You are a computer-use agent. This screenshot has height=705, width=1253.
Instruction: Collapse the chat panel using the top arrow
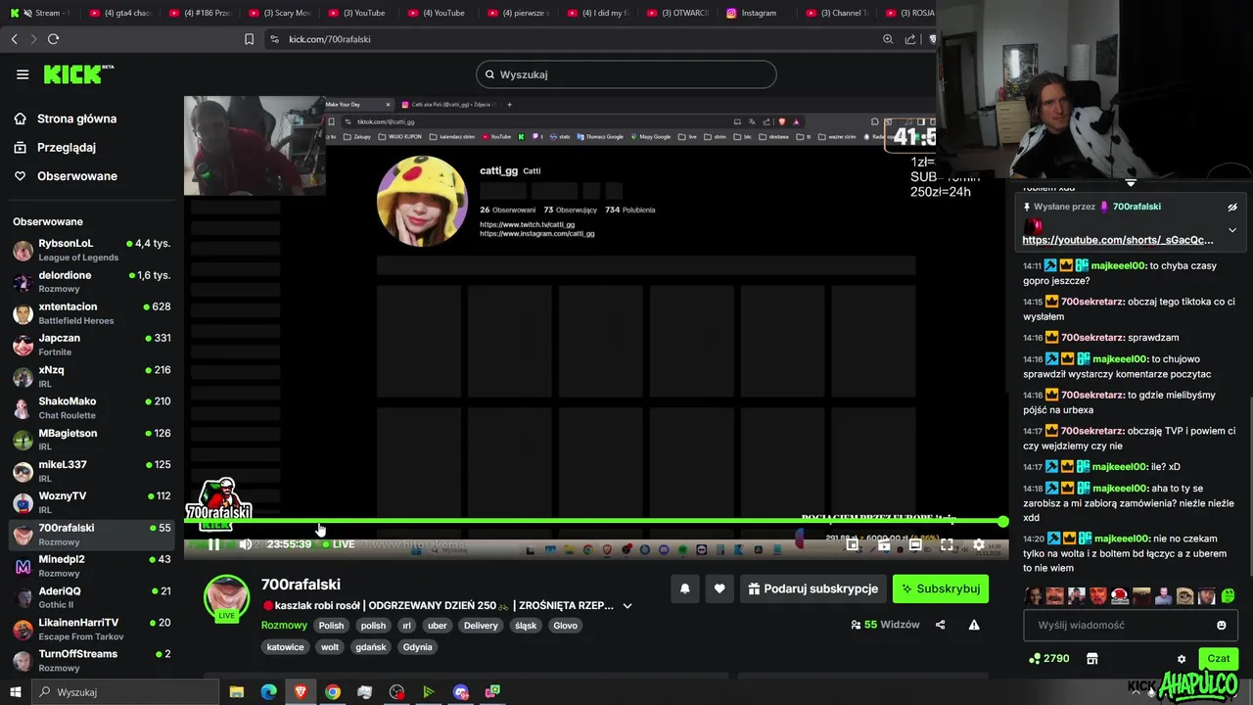[1131, 183]
